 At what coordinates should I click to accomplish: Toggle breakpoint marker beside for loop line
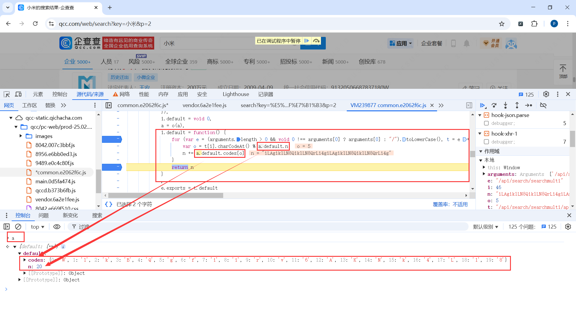tap(112, 139)
